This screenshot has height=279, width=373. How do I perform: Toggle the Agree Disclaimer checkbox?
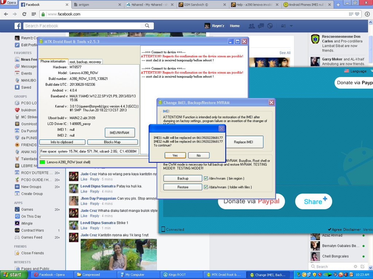click(x=329, y=230)
